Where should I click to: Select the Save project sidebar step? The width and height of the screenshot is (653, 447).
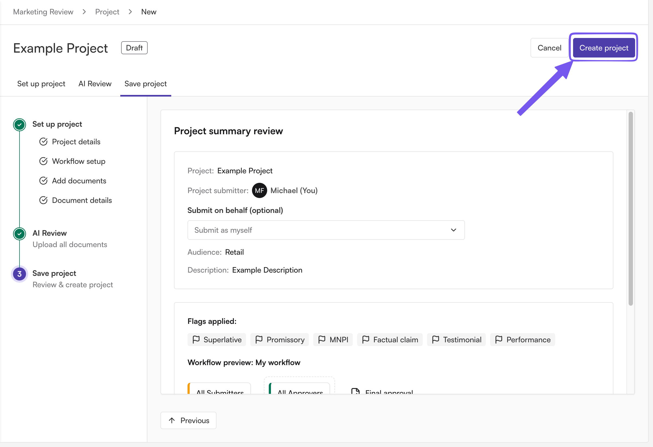54,273
